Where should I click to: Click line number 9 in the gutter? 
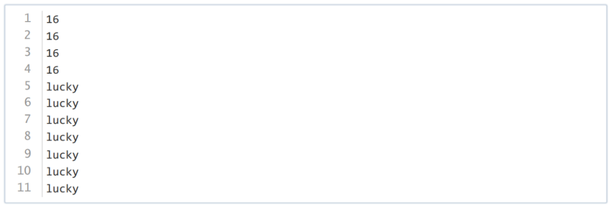tap(27, 154)
